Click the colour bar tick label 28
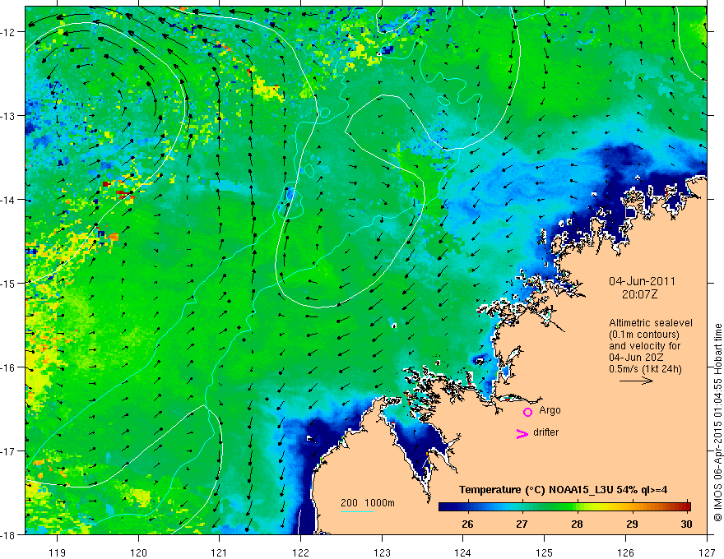Screen dimensions: 724x559 coord(577,524)
